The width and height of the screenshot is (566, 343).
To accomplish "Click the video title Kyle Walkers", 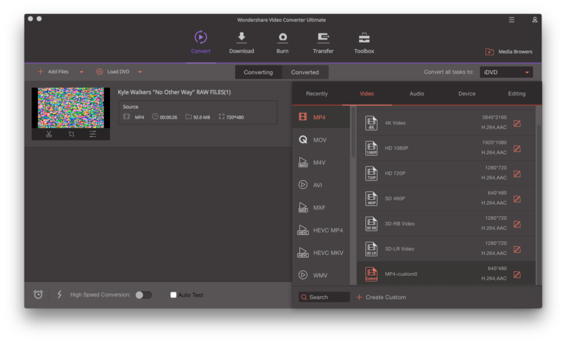I will (x=174, y=92).
